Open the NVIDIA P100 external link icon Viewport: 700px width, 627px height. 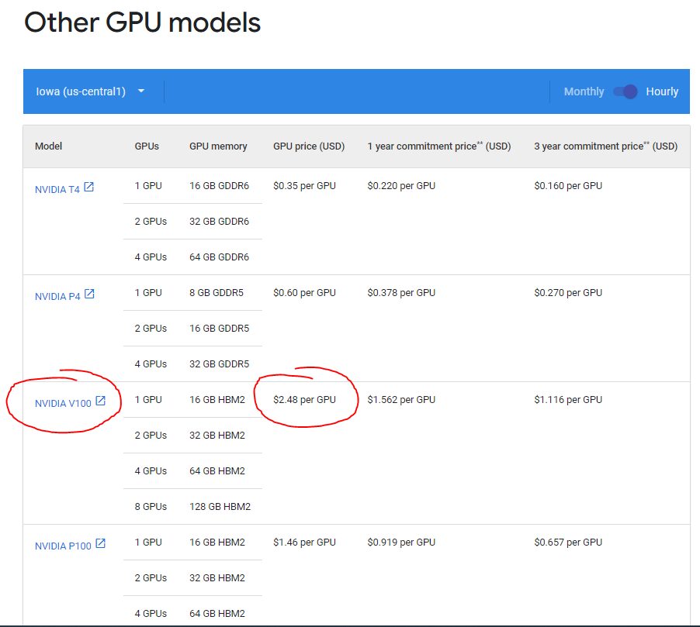[x=100, y=543]
